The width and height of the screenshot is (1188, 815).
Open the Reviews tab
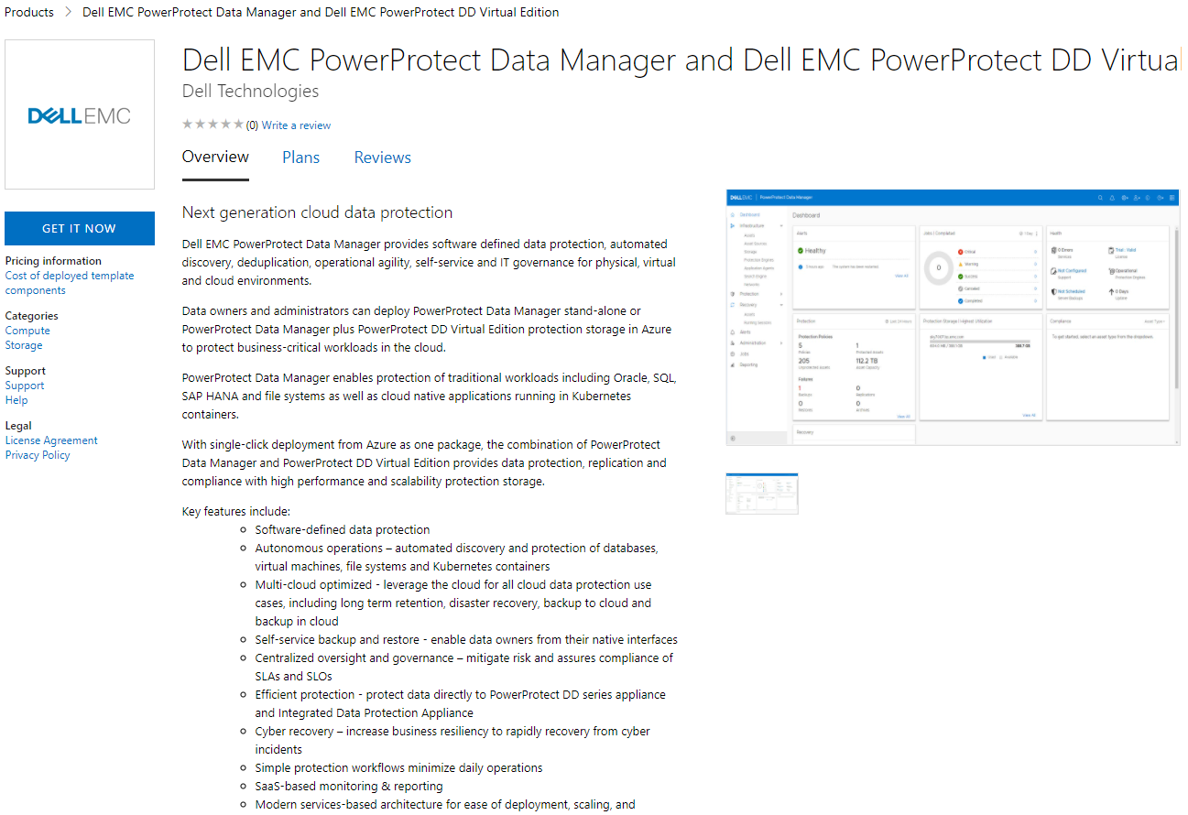coord(382,157)
